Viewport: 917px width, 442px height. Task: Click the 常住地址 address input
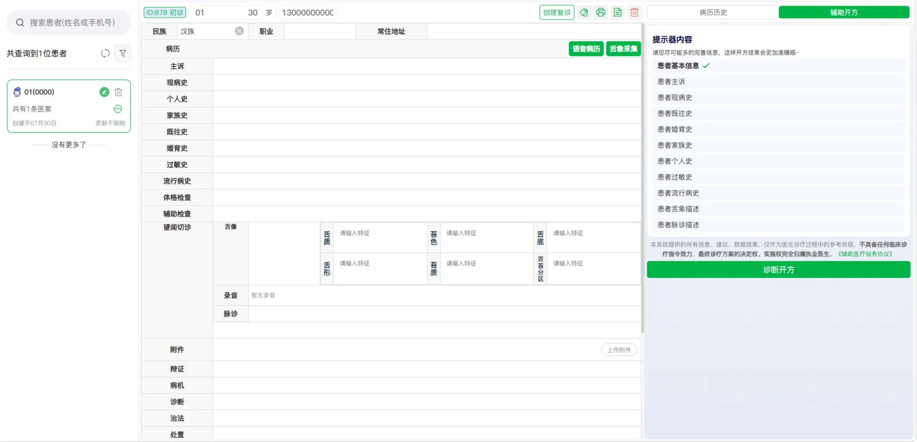point(533,31)
